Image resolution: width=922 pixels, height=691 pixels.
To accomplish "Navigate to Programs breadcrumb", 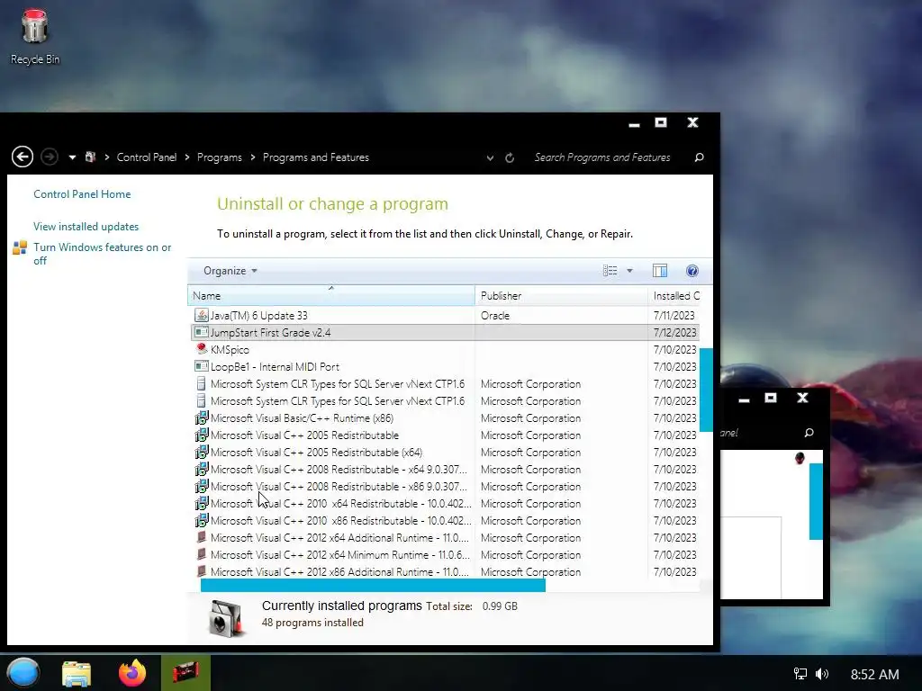I will (x=220, y=157).
